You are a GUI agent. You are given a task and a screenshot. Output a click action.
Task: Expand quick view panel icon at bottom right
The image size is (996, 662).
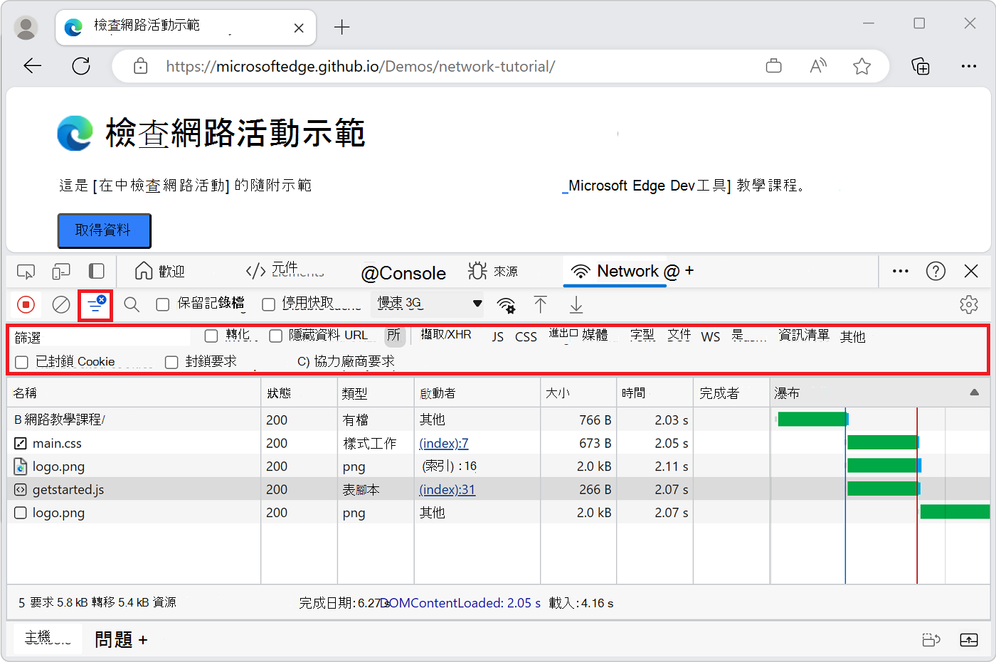pos(969,640)
